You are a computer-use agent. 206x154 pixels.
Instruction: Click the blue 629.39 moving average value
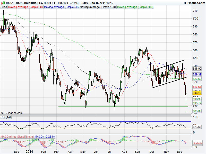(x=197, y=74)
